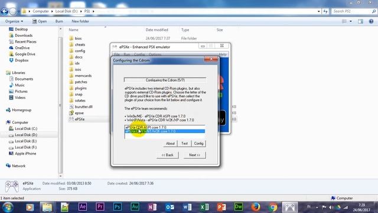Screen dimensions: 378x213
Task: Open Run menu in ePSXe window
Action: pos(127,54)
